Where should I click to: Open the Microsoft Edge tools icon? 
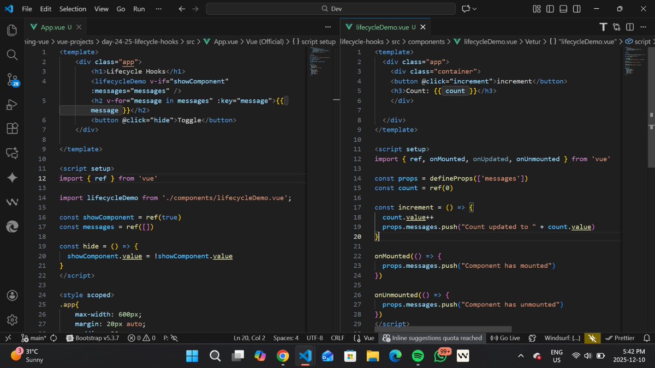coord(11,226)
